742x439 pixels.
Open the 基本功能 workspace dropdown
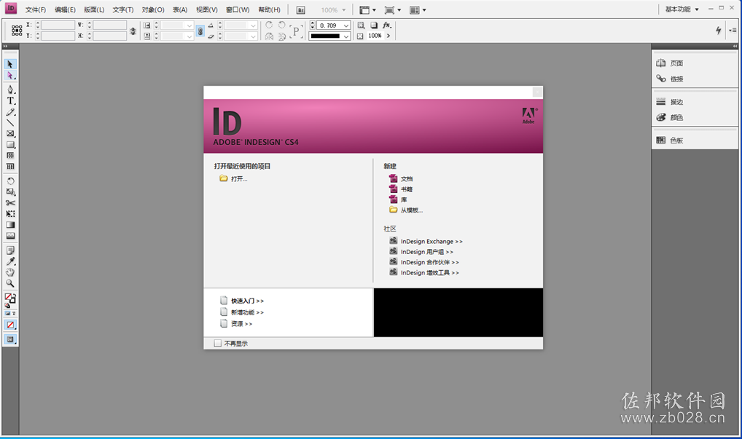click(682, 9)
